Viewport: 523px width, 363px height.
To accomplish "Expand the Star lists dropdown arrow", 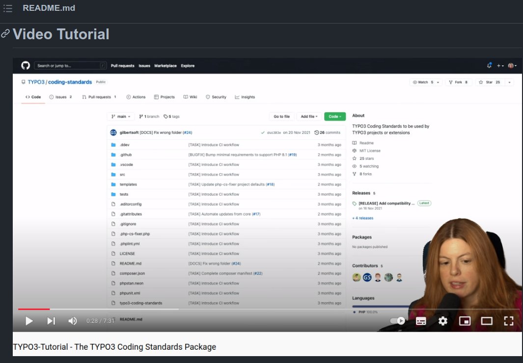I will [x=509, y=82].
